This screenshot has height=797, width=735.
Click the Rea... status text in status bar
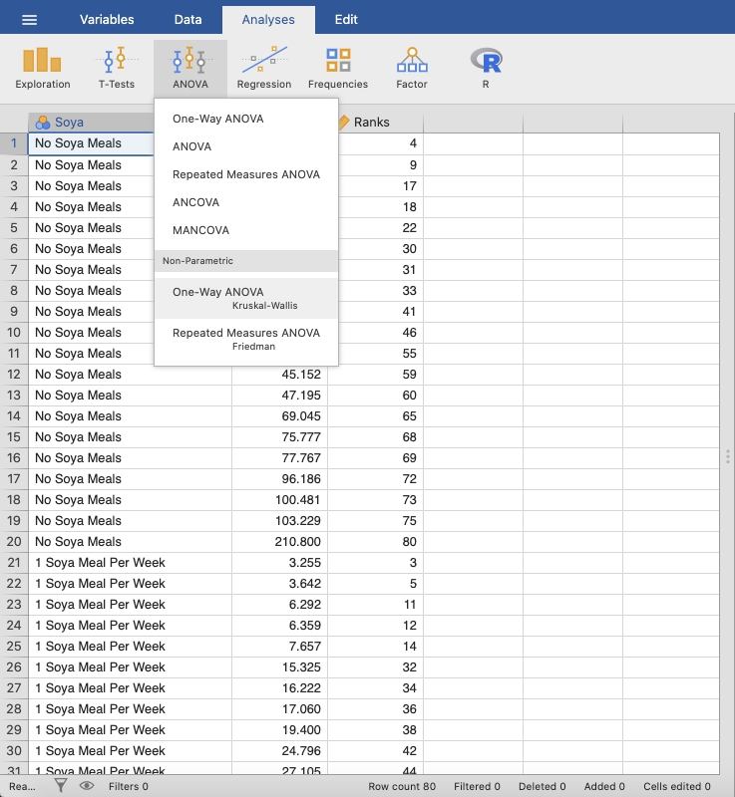coord(22,786)
